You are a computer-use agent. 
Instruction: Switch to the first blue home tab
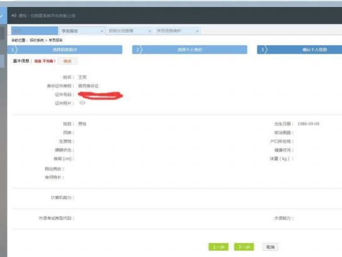point(35,31)
